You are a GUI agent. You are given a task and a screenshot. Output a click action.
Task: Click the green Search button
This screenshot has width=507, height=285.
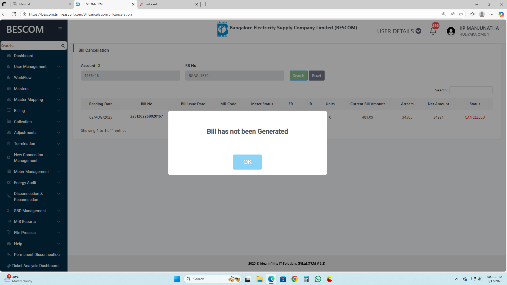click(298, 76)
